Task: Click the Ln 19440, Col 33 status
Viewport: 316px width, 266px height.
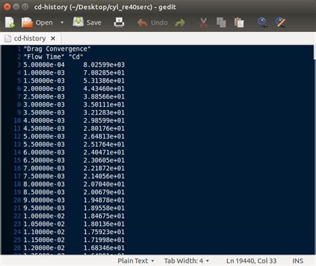Action: coord(251,261)
